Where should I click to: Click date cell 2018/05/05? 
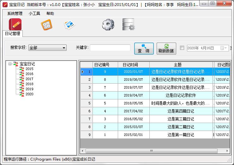pyautogui.click(x=134, y=103)
